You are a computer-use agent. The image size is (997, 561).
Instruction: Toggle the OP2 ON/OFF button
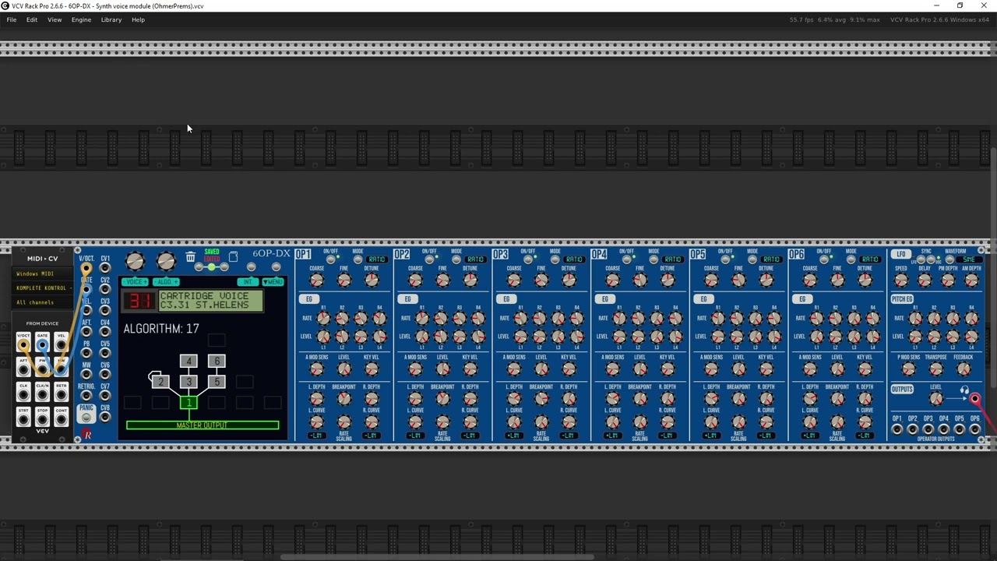click(x=429, y=259)
